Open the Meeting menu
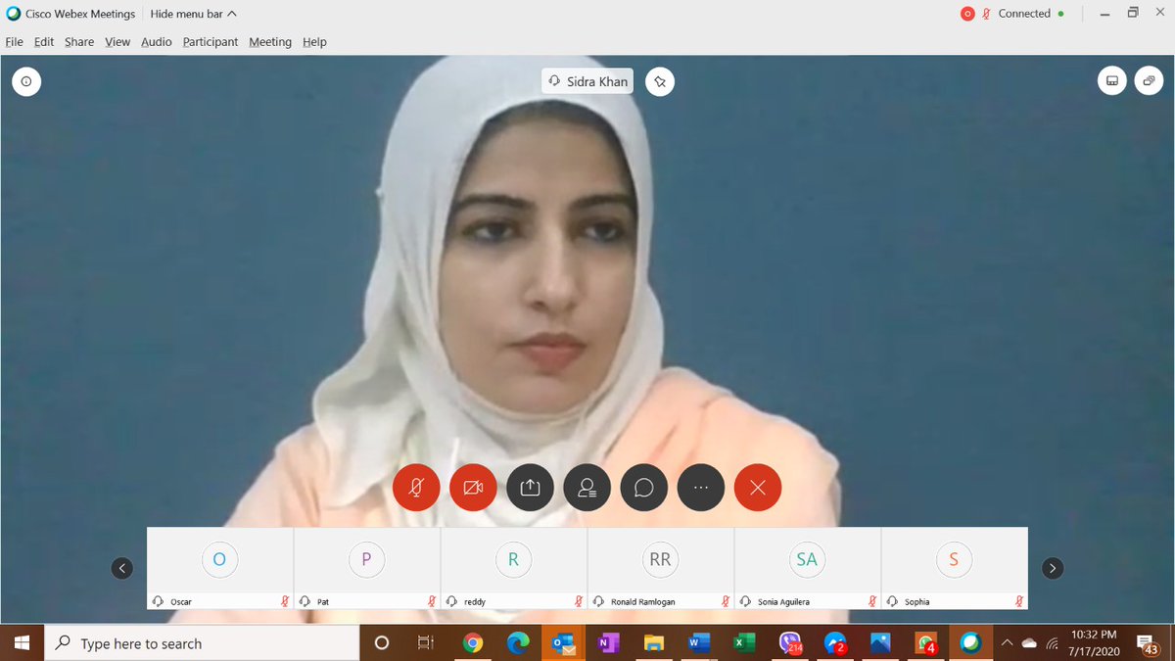This screenshot has height=661, width=1175. coord(269,42)
